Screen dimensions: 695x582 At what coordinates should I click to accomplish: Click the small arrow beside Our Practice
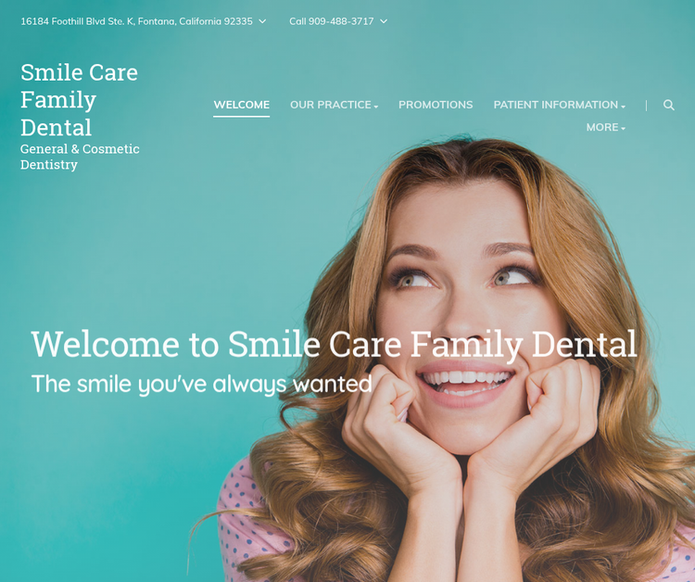coord(376,107)
